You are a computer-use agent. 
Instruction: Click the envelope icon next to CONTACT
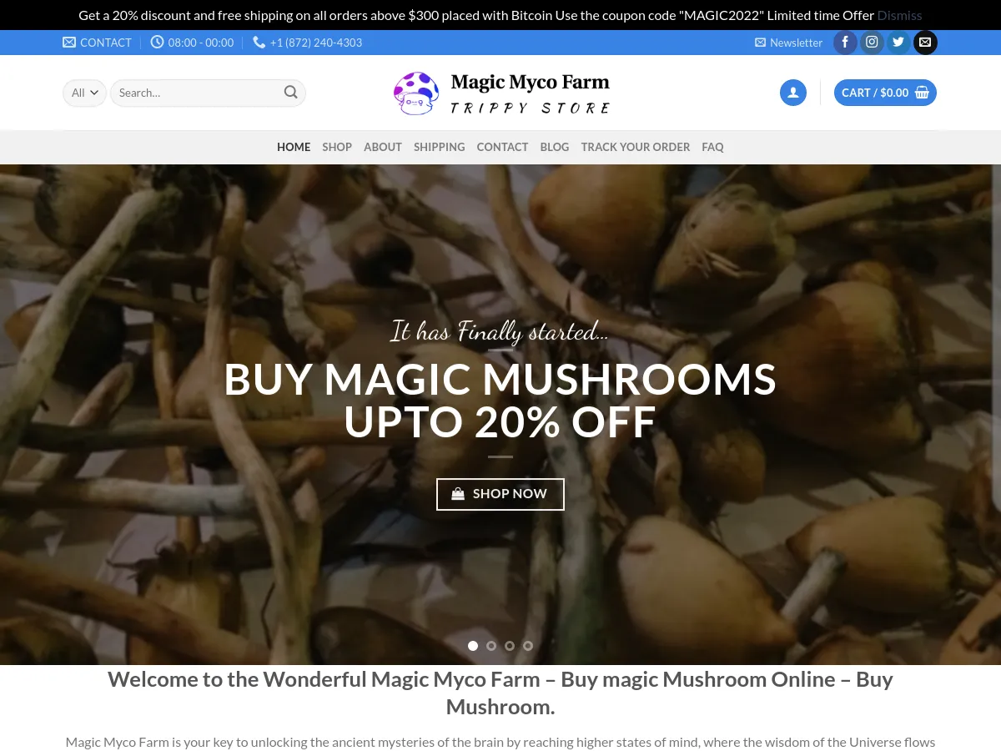point(69,42)
